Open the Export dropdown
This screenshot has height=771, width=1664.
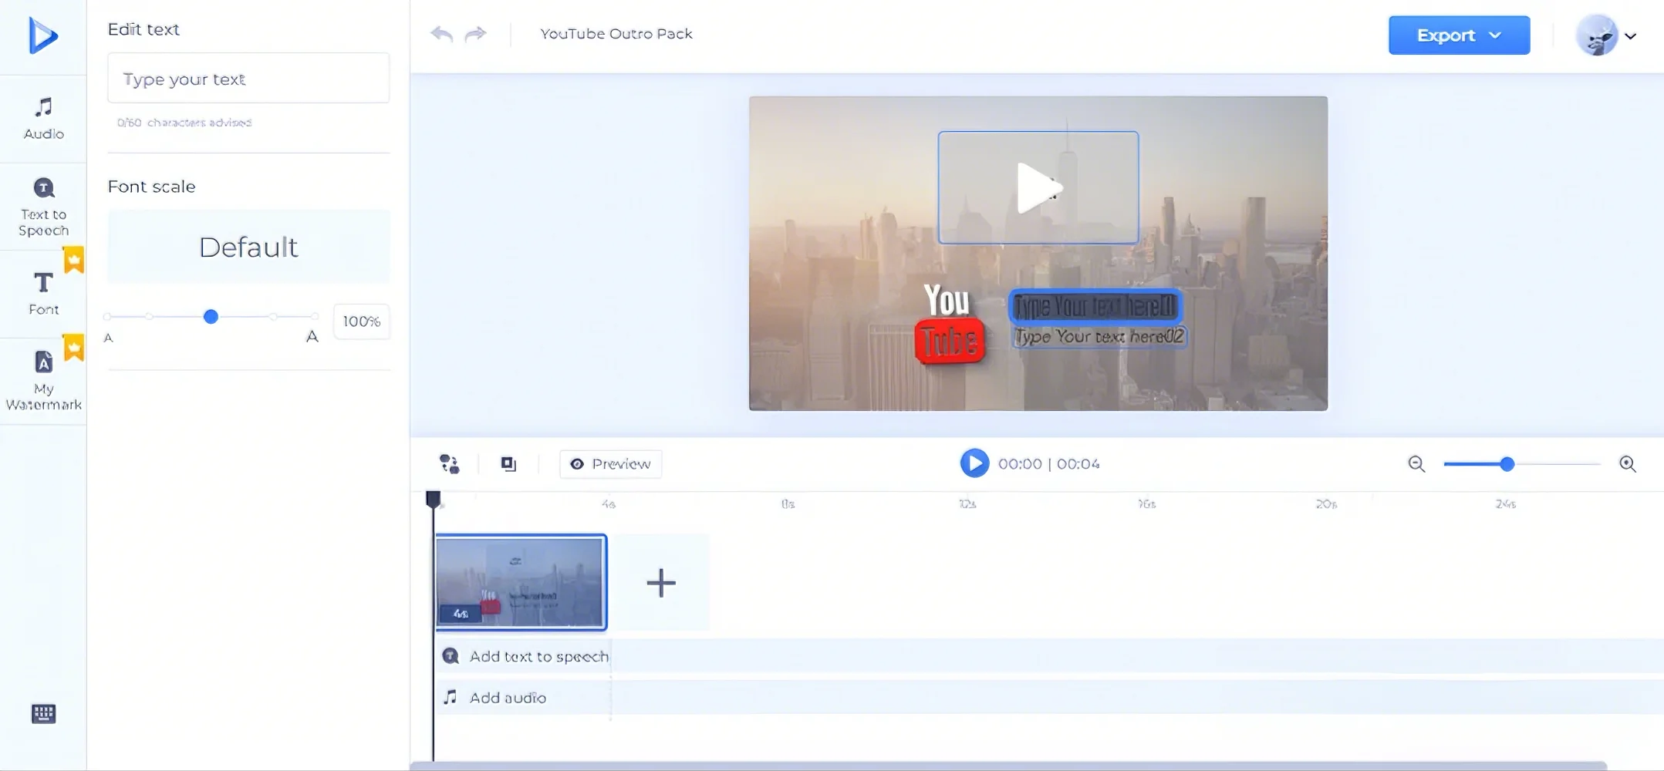(1457, 35)
